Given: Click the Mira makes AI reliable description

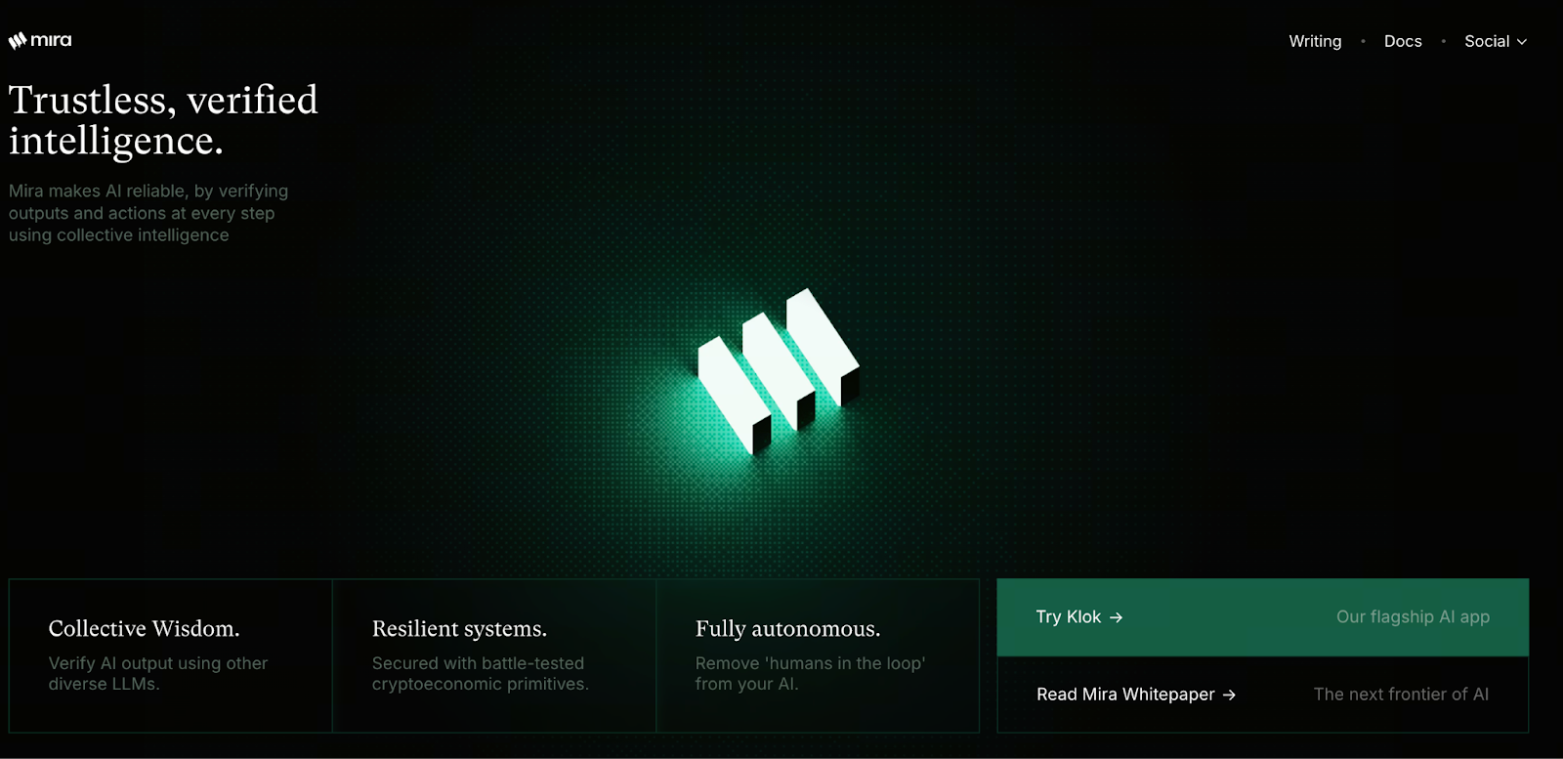Looking at the screenshot, I should point(148,213).
